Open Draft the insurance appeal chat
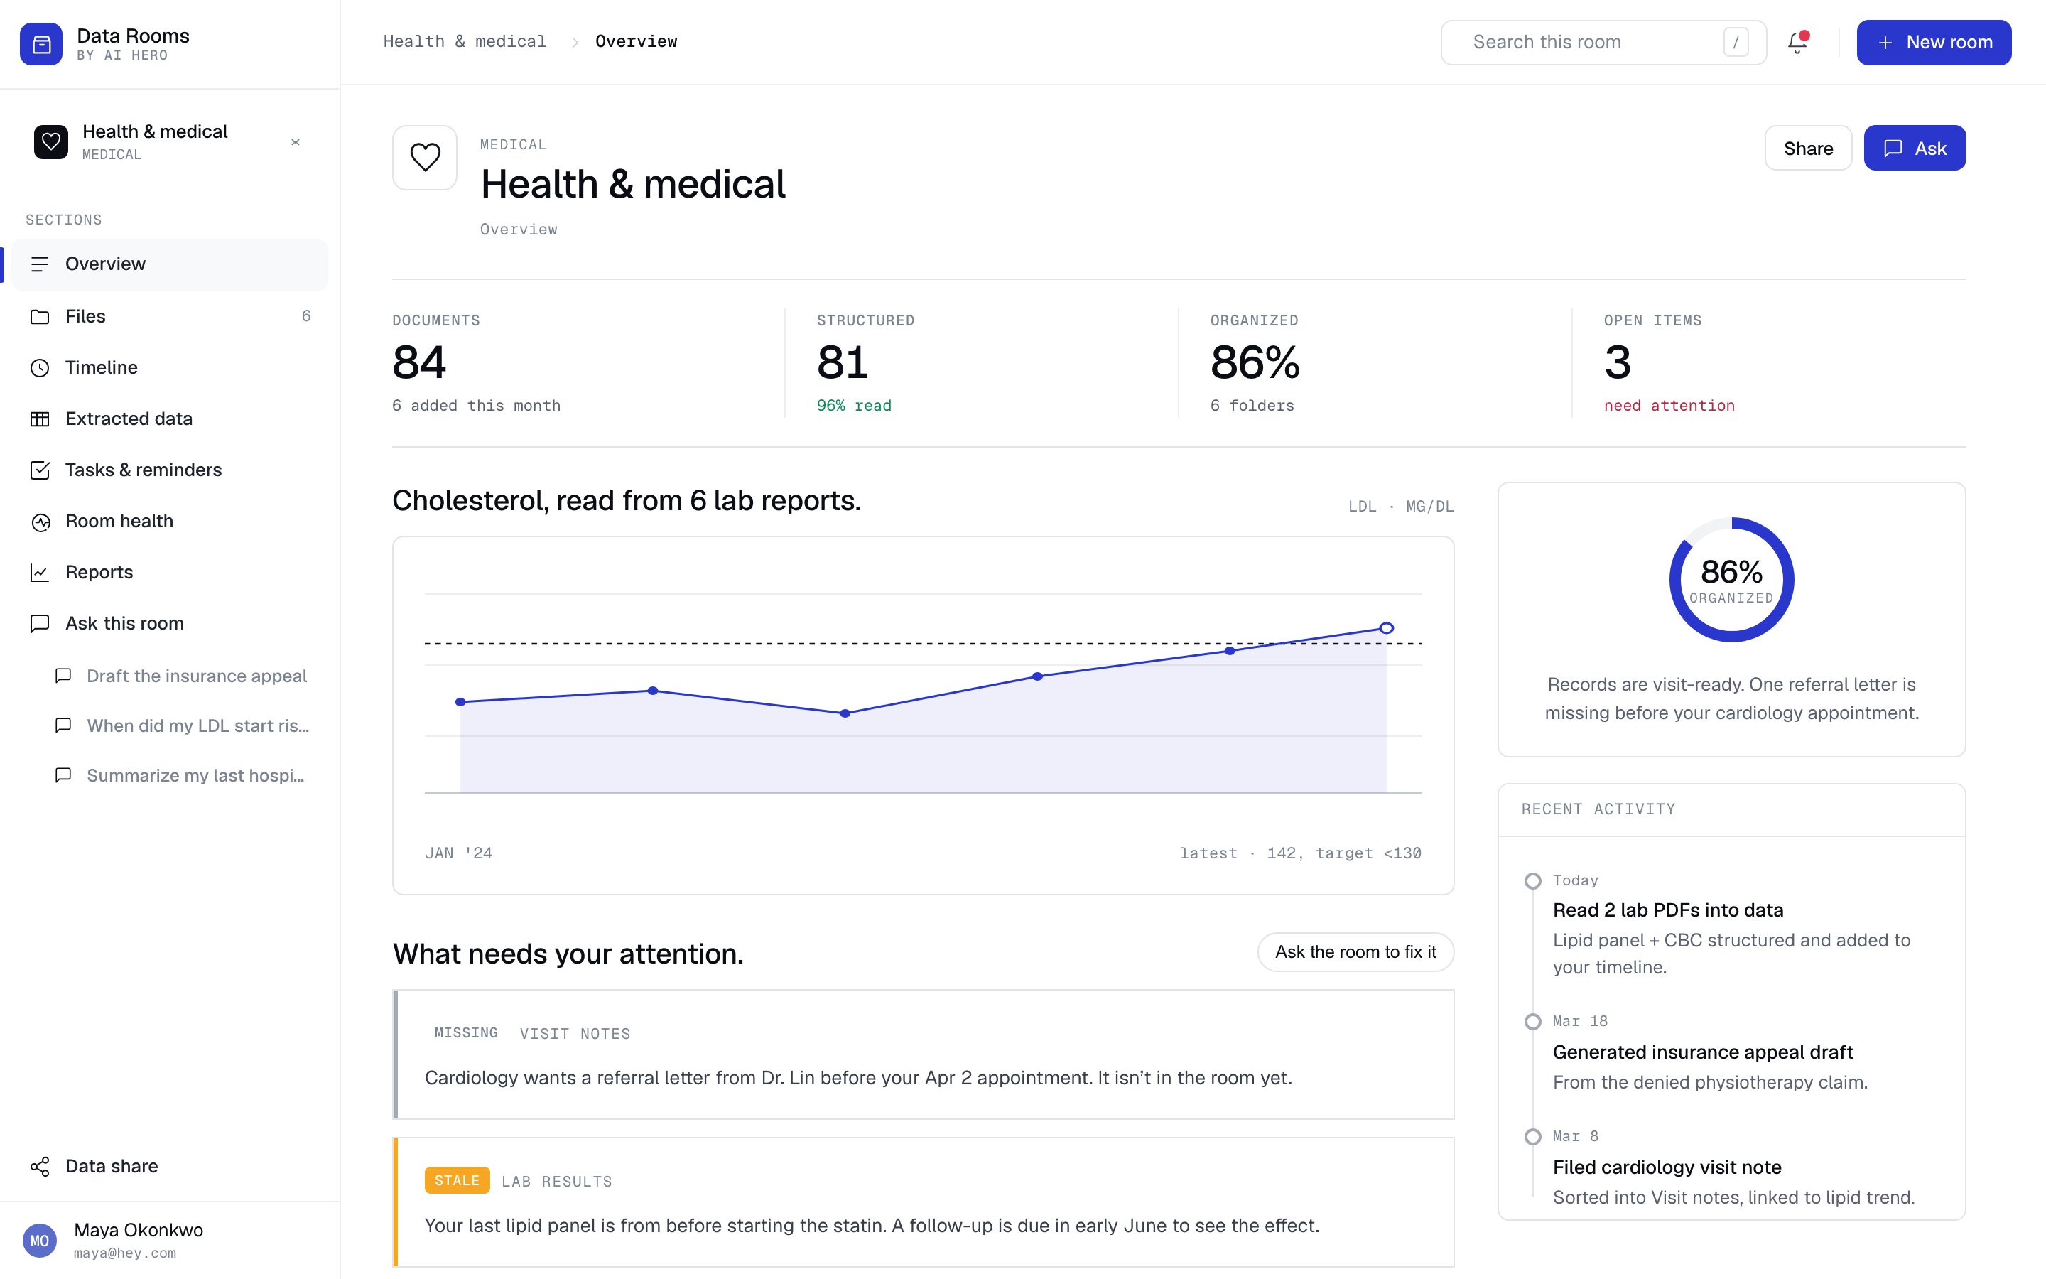The image size is (2046, 1279). pos(182,676)
